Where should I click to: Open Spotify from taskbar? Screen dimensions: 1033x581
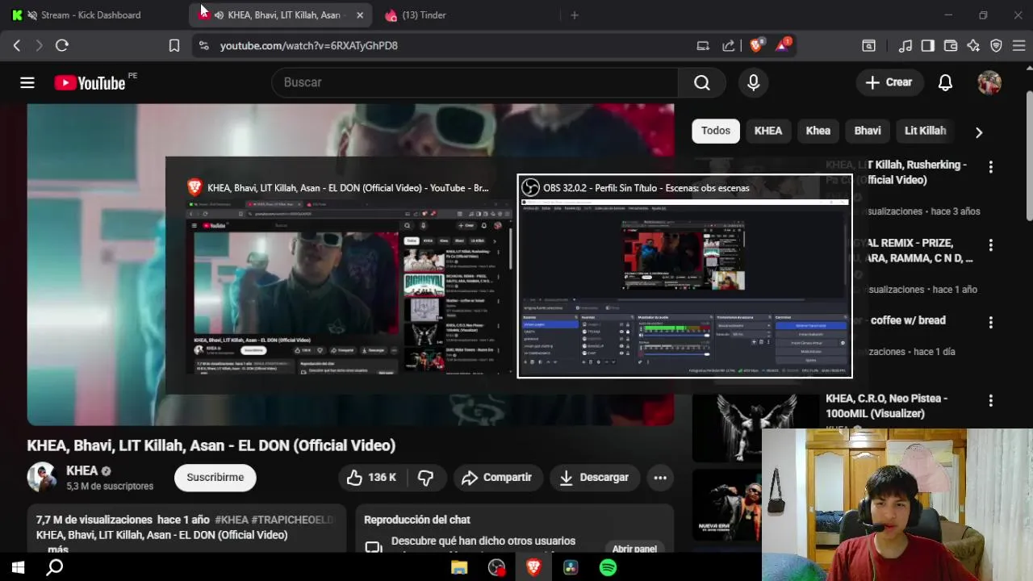[609, 568]
